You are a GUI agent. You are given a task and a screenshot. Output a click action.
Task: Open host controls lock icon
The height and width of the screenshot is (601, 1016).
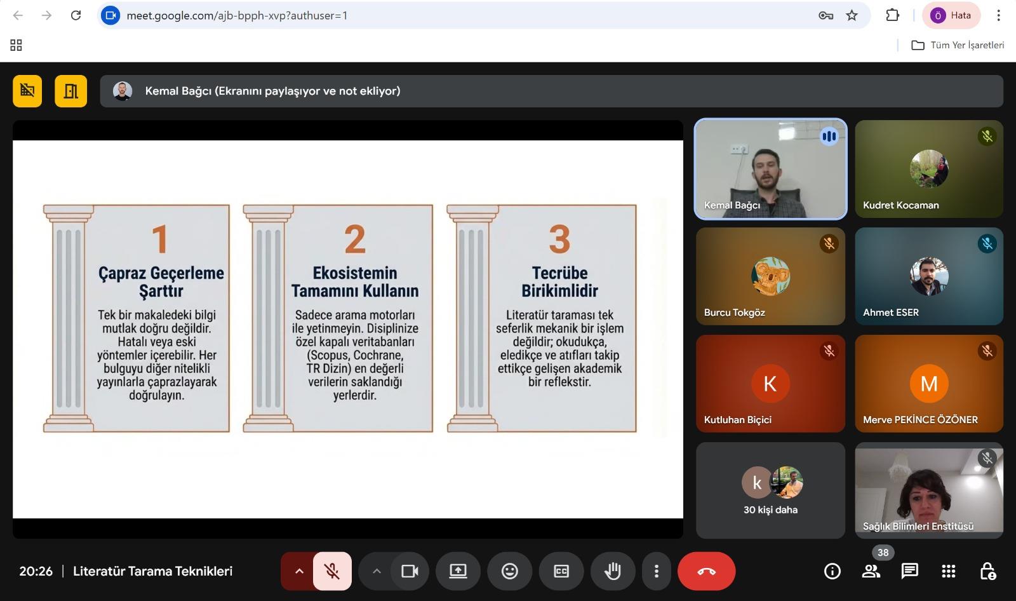pos(987,571)
